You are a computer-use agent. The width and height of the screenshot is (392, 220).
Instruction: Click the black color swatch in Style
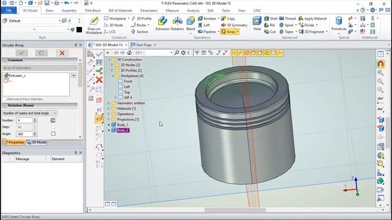click(x=79, y=30)
